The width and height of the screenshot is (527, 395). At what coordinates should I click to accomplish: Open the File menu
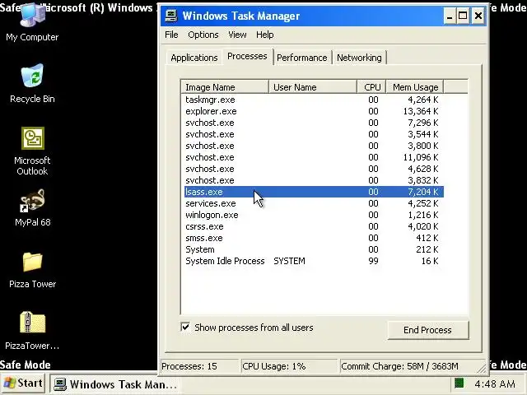171,35
